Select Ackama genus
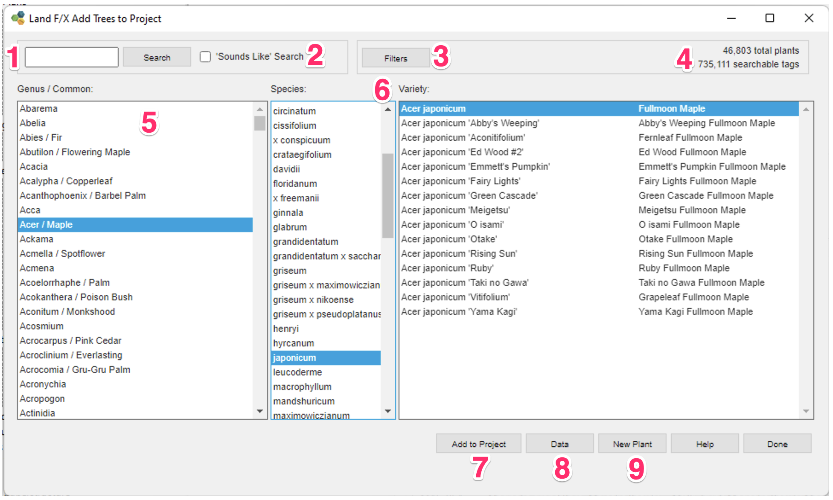Image resolution: width=833 pixels, height=500 pixels. point(135,239)
